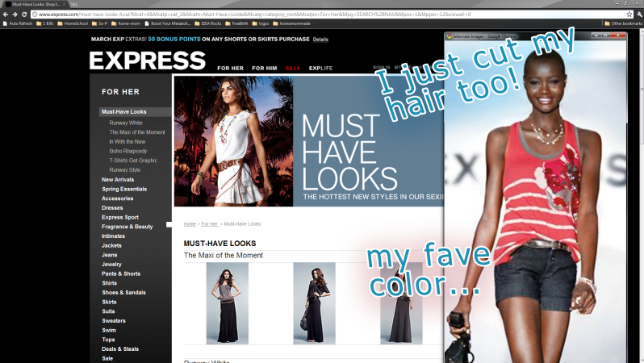Screen dimensions: 644x363
Task: Open the SALE menu item
Action: click(293, 69)
